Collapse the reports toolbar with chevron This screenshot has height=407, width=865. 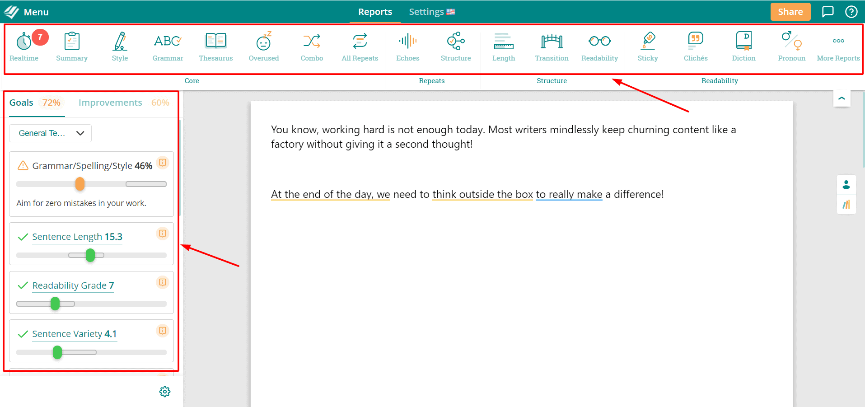coord(842,98)
